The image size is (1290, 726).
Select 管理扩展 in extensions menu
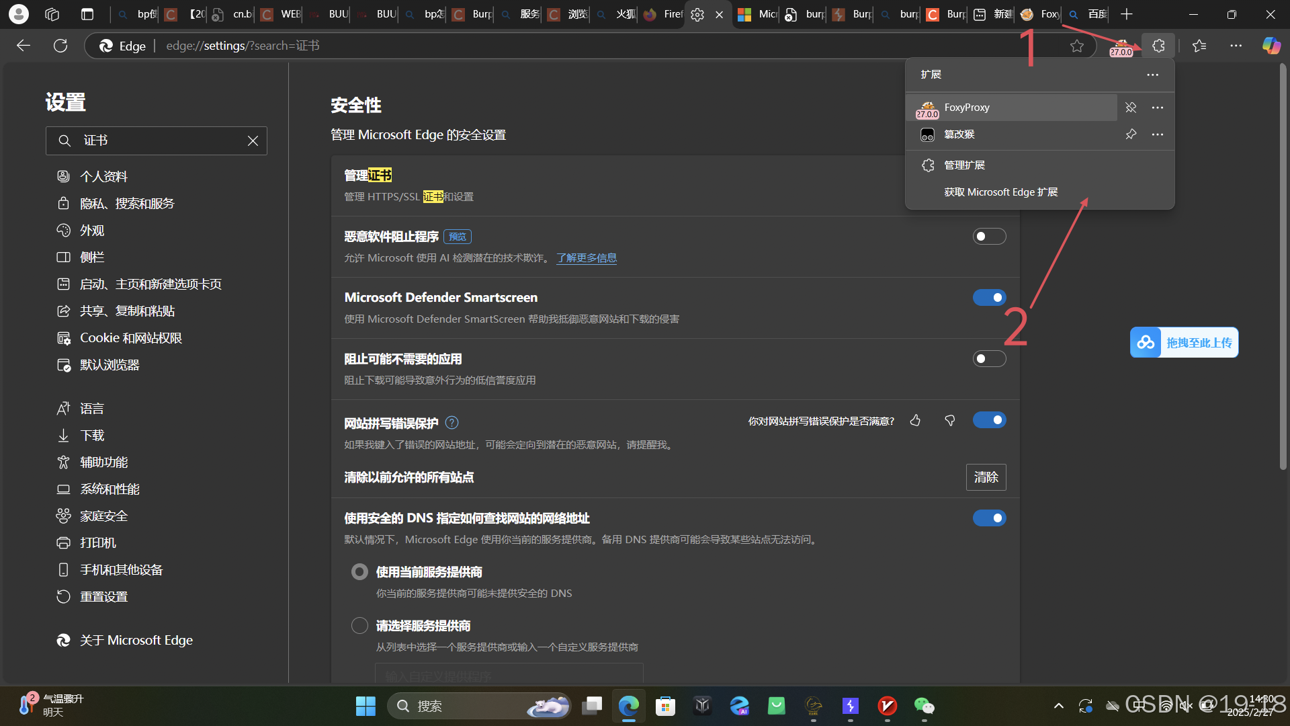click(x=964, y=165)
